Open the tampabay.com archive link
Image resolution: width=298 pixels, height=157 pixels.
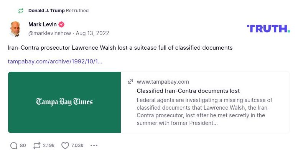click(55, 62)
